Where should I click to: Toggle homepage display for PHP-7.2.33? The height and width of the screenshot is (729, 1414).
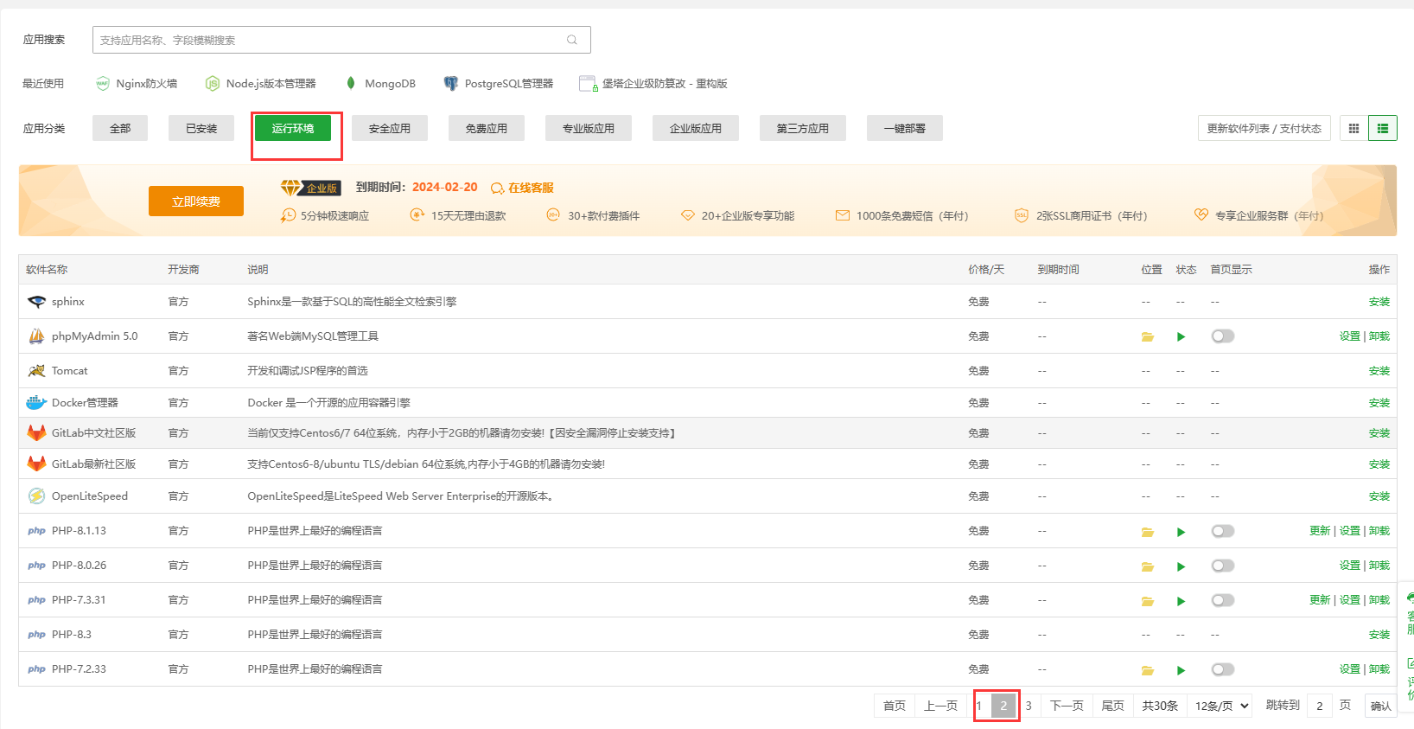1223,669
